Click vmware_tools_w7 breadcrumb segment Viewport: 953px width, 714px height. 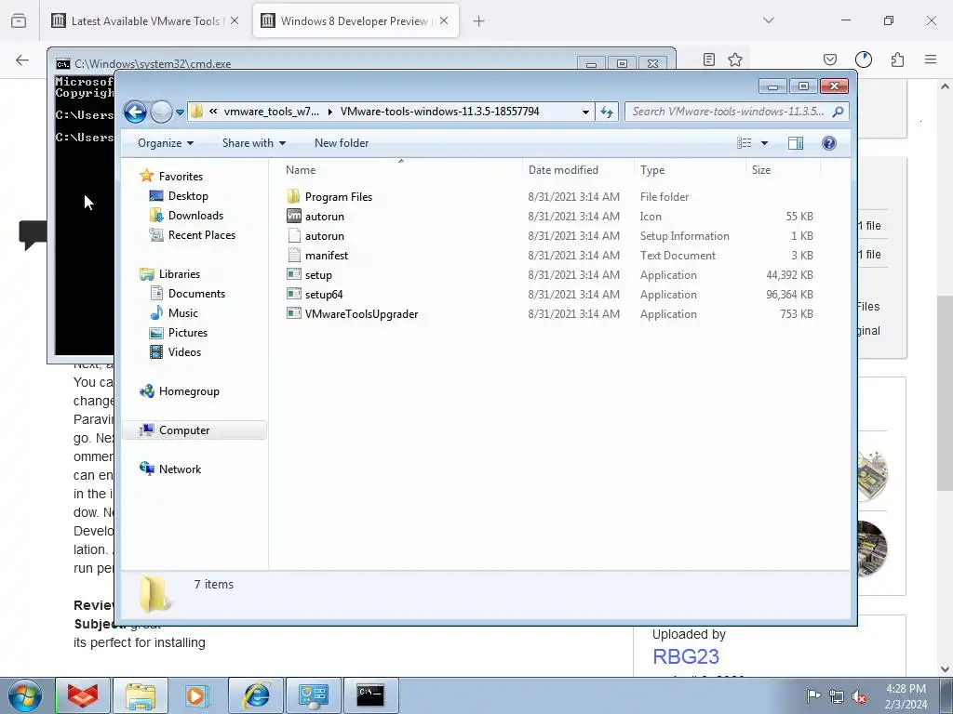tap(271, 112)
